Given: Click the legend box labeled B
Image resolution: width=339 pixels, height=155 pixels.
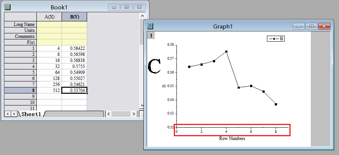Looking at the screenshot, I should [276, 39].
